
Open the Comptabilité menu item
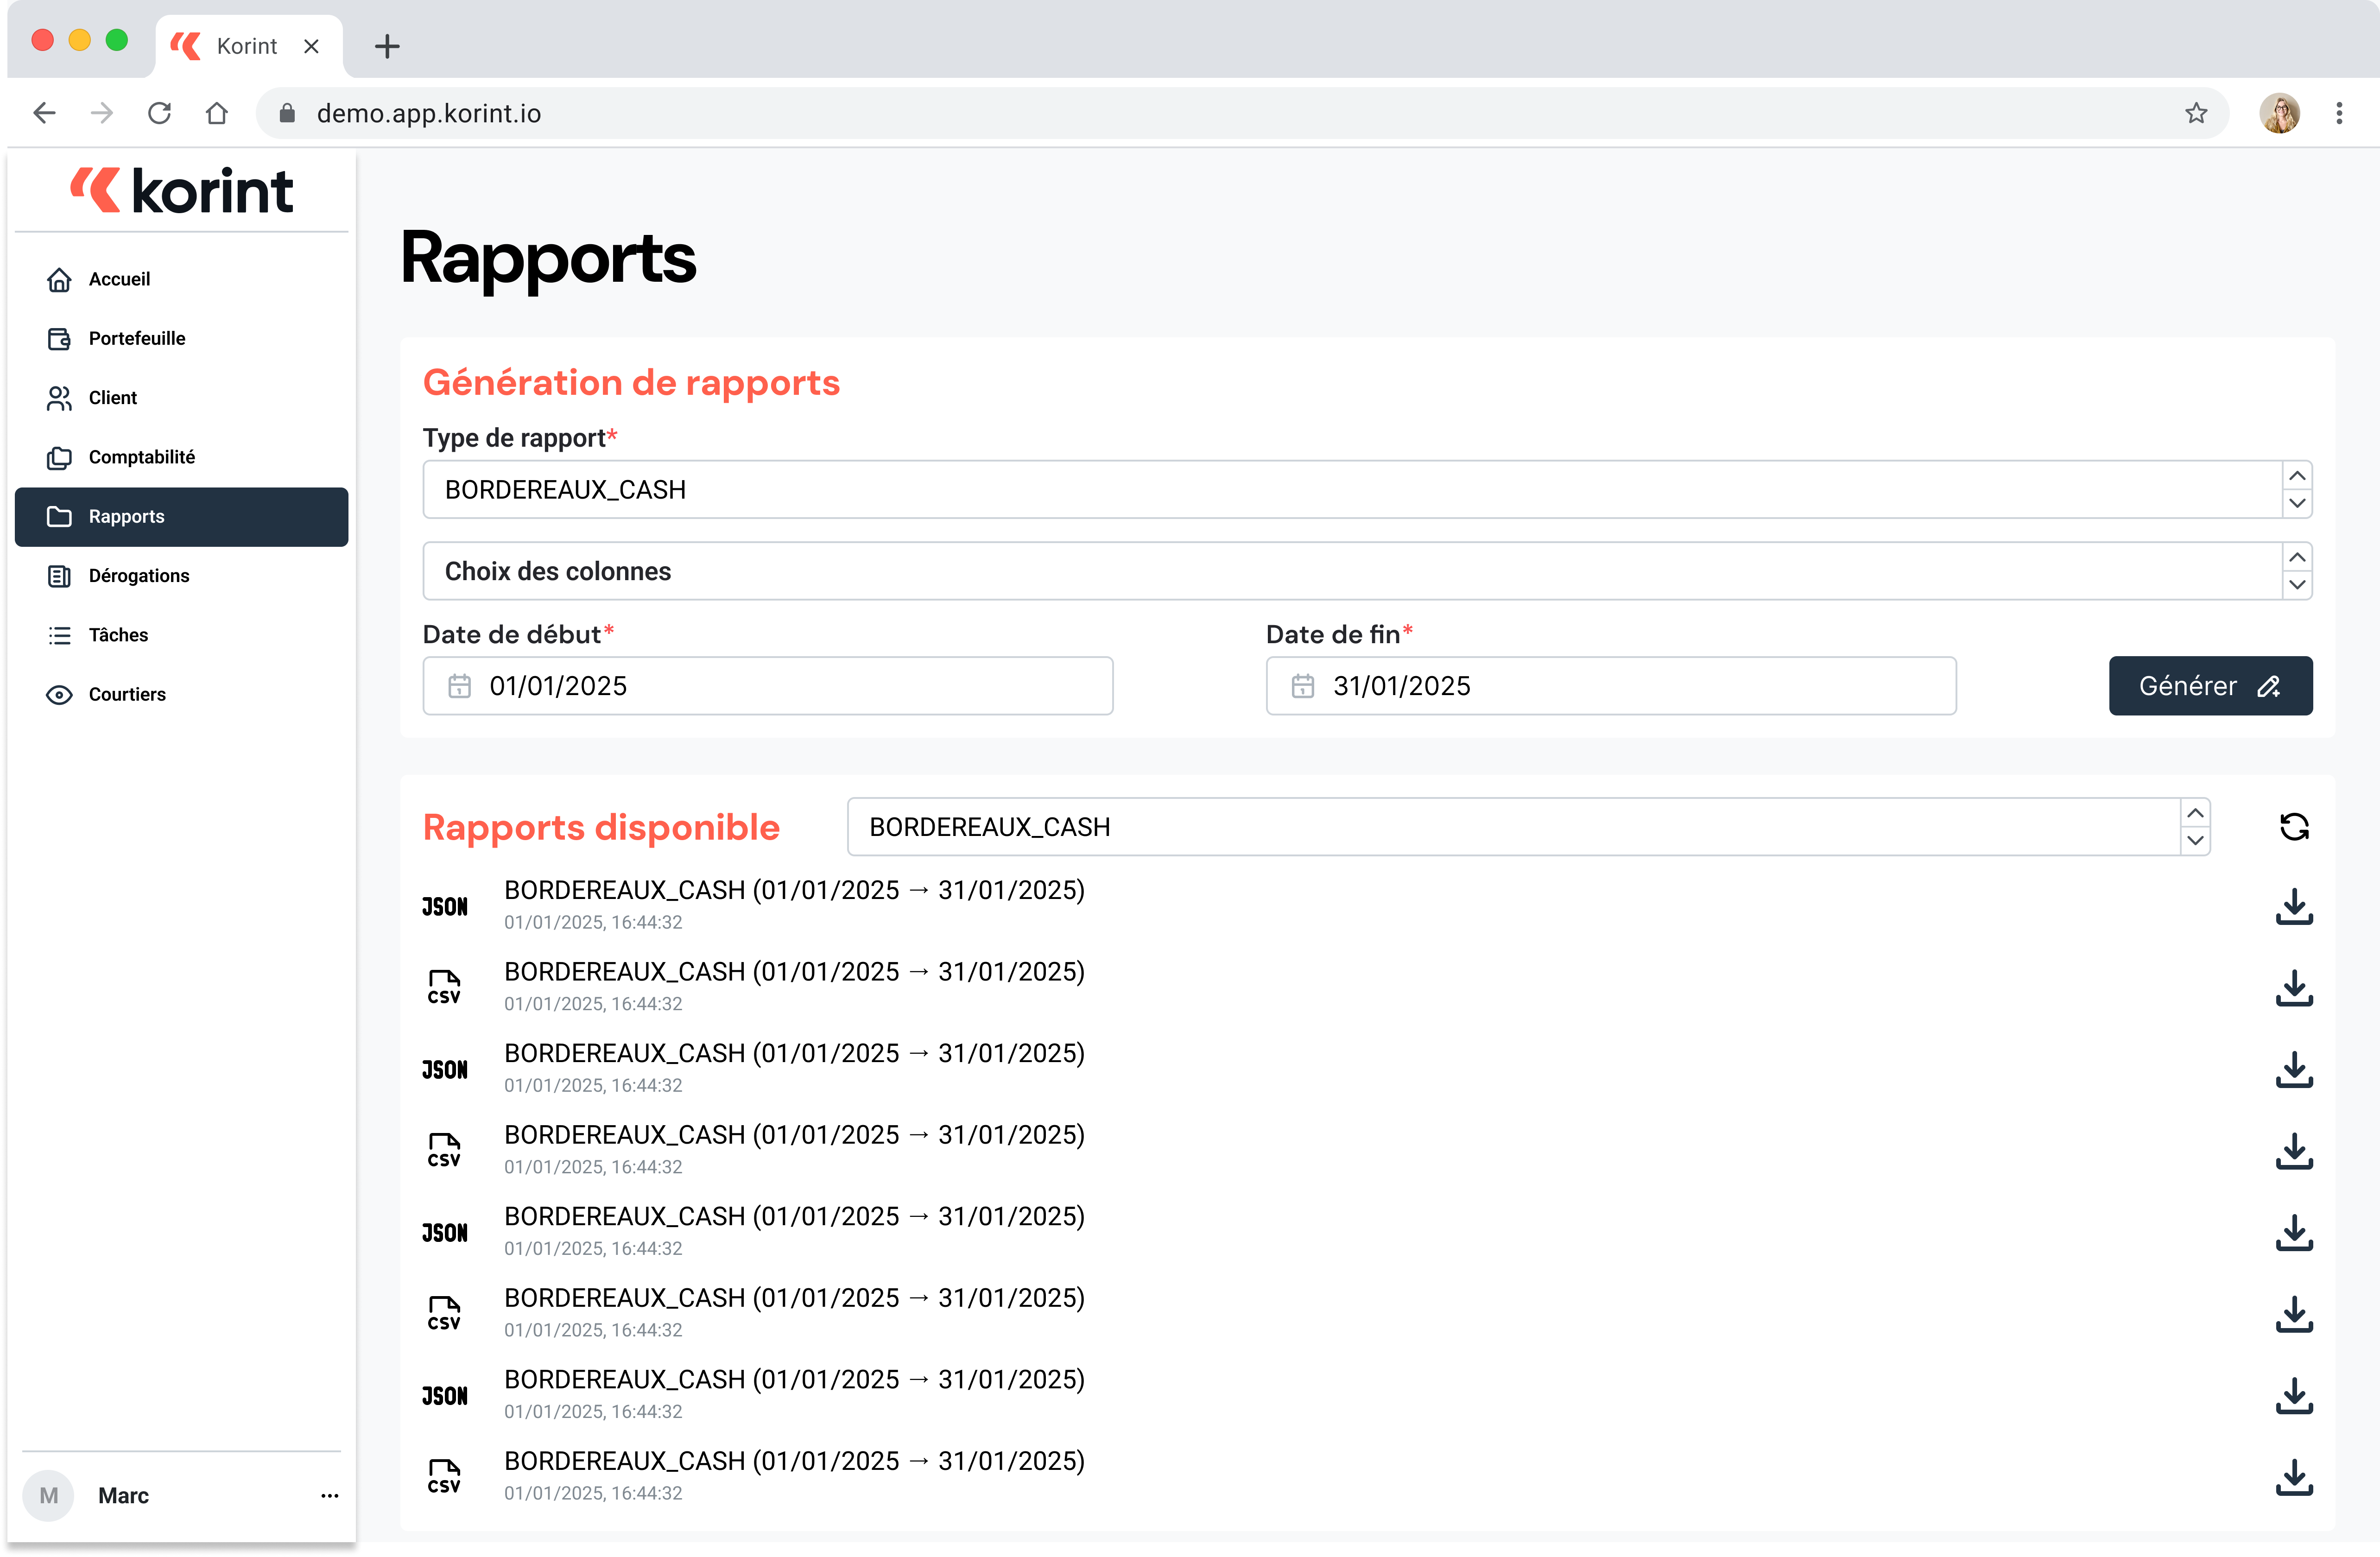coord(181,457)
